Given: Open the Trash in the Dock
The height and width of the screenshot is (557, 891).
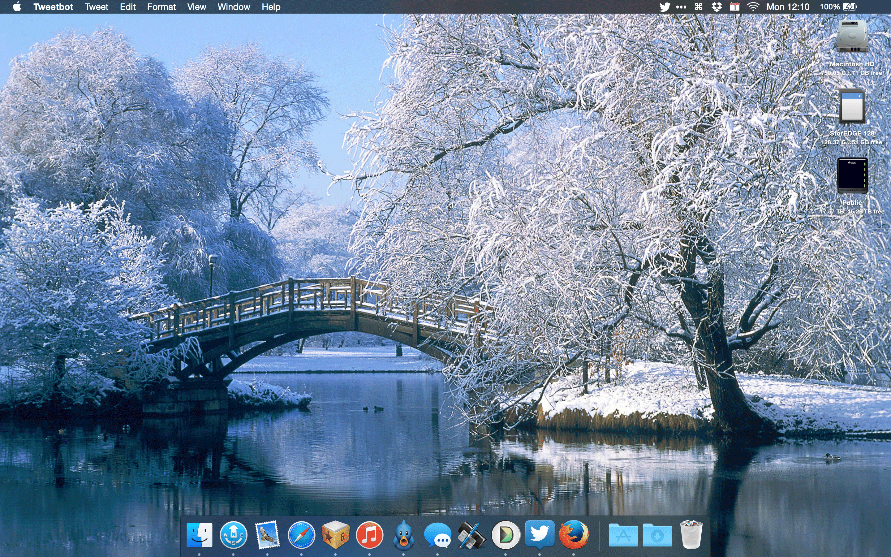Looking at the screenshot, I should point(691,535).
